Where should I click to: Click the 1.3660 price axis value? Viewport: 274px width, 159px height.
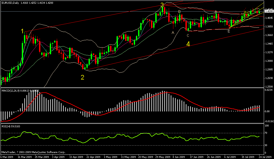[x=269, y=35]
